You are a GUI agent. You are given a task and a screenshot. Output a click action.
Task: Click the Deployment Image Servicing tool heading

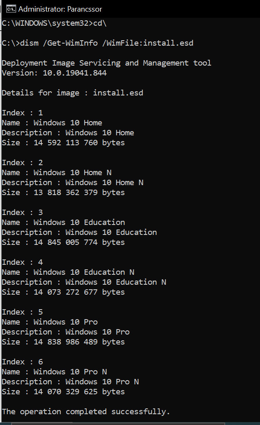pos(106,63)
